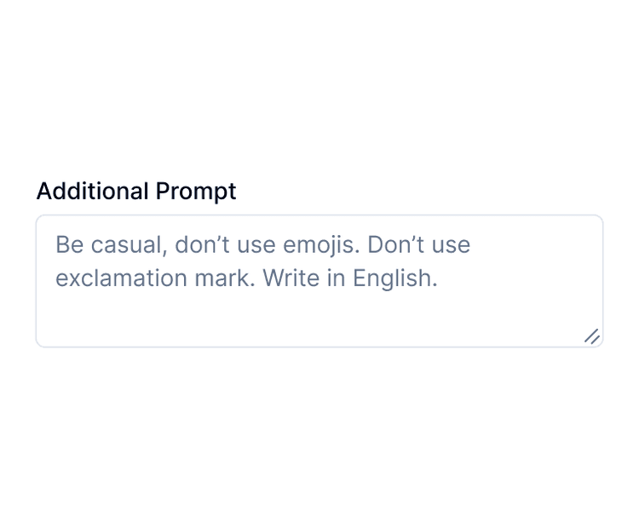Place cursor on the word "Write"

tap(291, 278)
